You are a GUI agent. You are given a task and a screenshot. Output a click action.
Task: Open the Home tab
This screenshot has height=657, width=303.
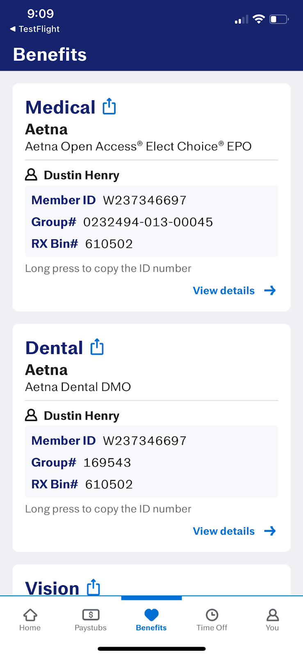30,620
